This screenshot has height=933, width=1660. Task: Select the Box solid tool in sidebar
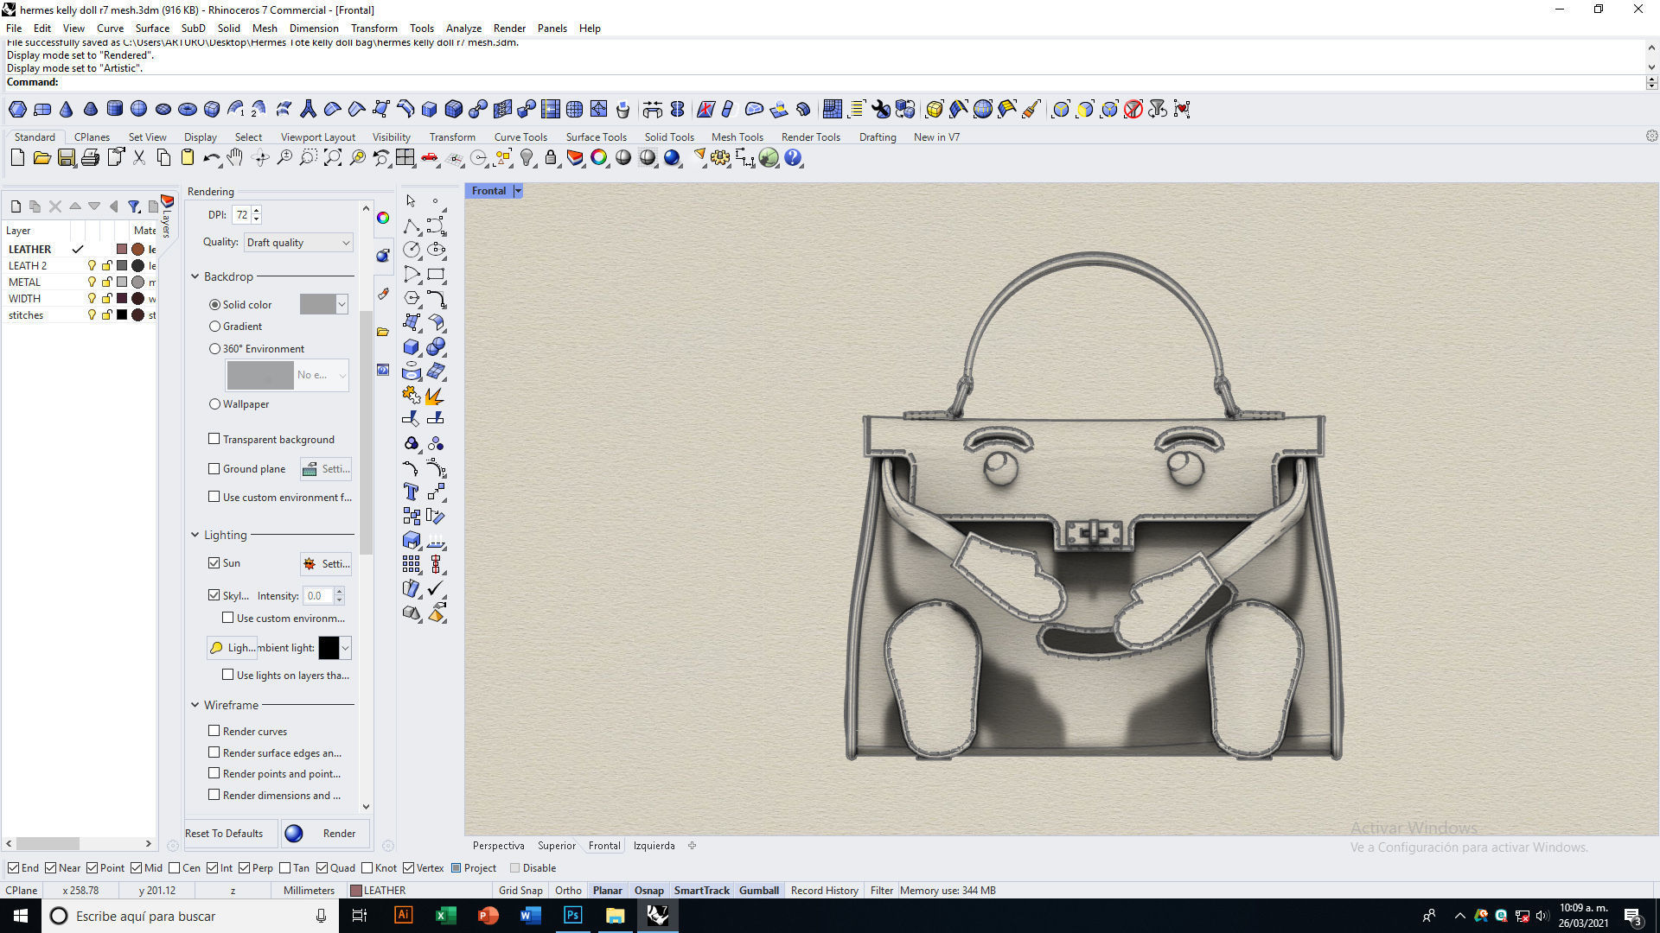412,346
